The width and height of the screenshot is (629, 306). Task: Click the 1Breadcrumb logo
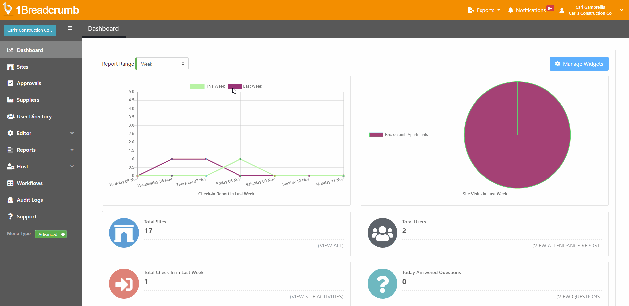41,10
